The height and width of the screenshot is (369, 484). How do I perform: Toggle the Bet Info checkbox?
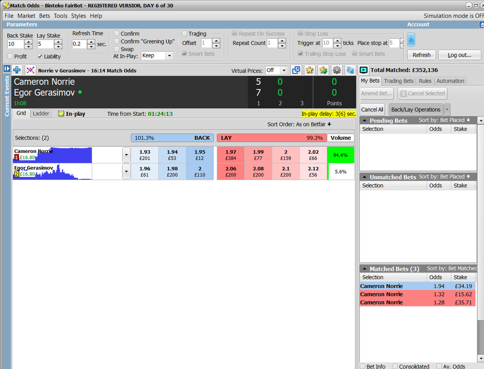pos(363,366)
